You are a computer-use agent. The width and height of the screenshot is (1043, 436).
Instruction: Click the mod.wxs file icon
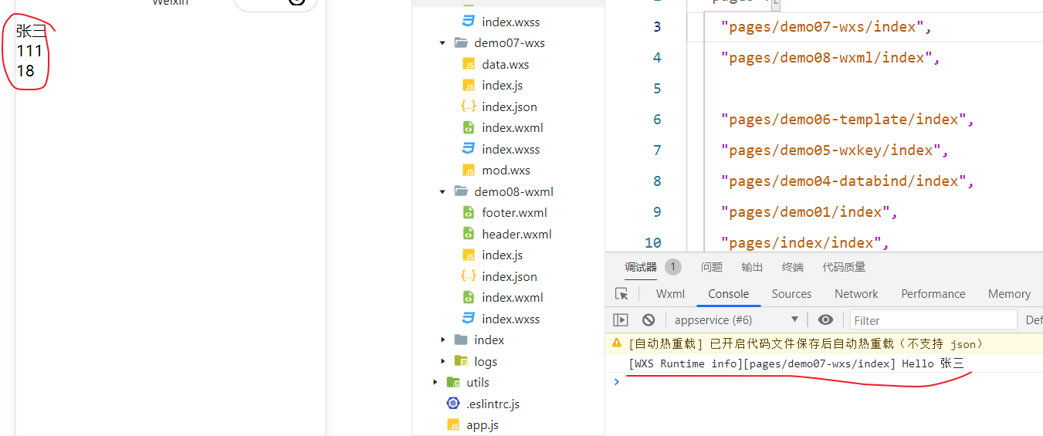click(x=468, y=171)
